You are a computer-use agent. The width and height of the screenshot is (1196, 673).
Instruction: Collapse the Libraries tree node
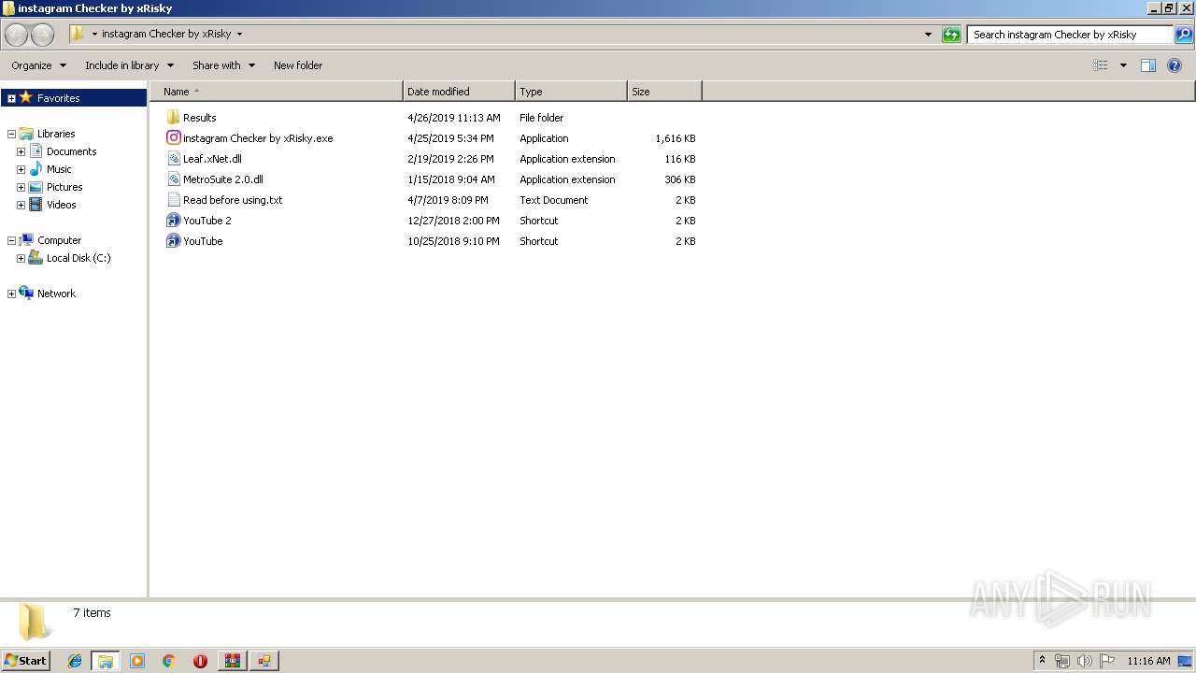[11, 134]
